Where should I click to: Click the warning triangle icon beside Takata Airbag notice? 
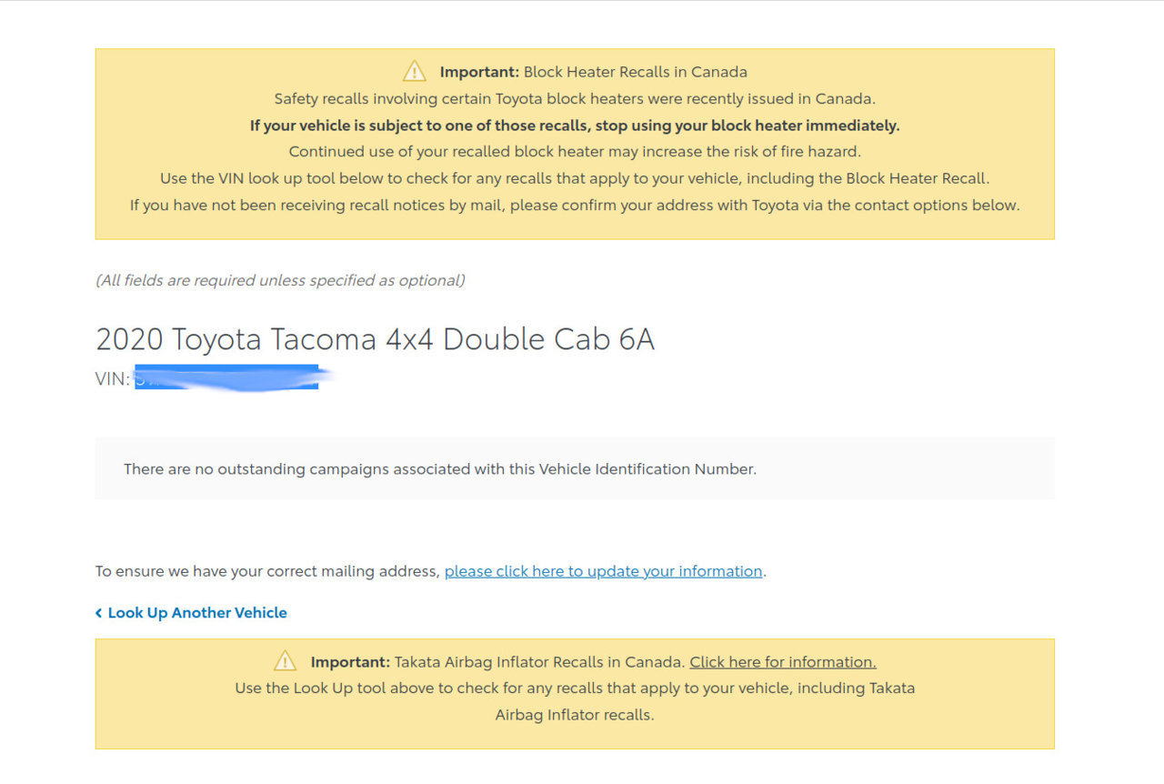pyautogui.click(x=286, y=661)
